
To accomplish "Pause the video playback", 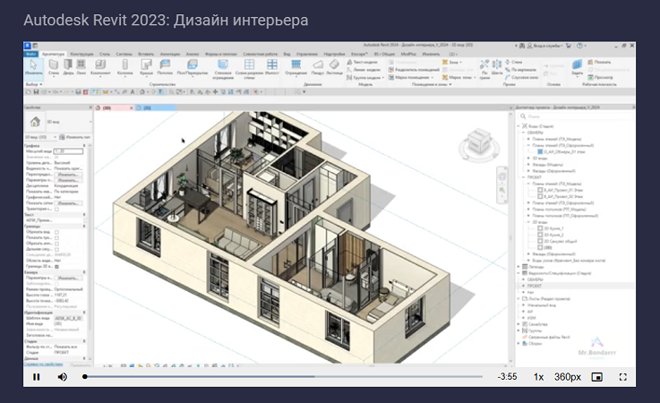I will (37, 377).
